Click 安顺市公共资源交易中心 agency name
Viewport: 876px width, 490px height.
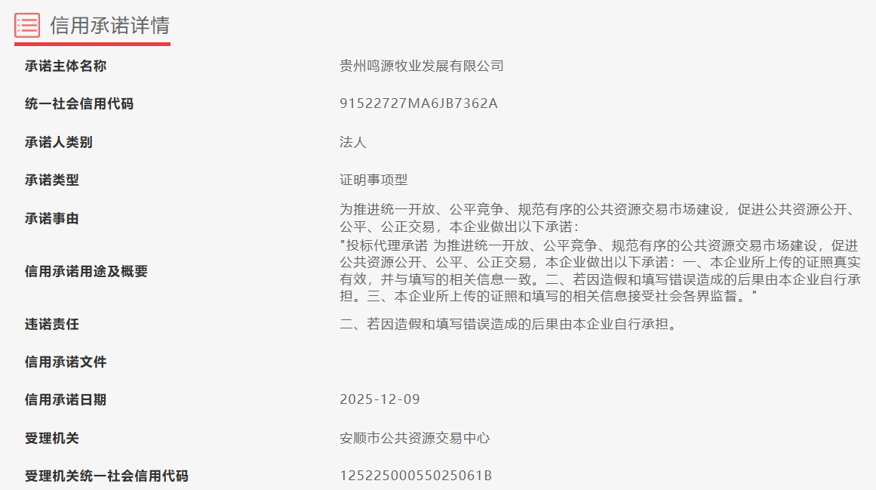[x=414, y=438]
